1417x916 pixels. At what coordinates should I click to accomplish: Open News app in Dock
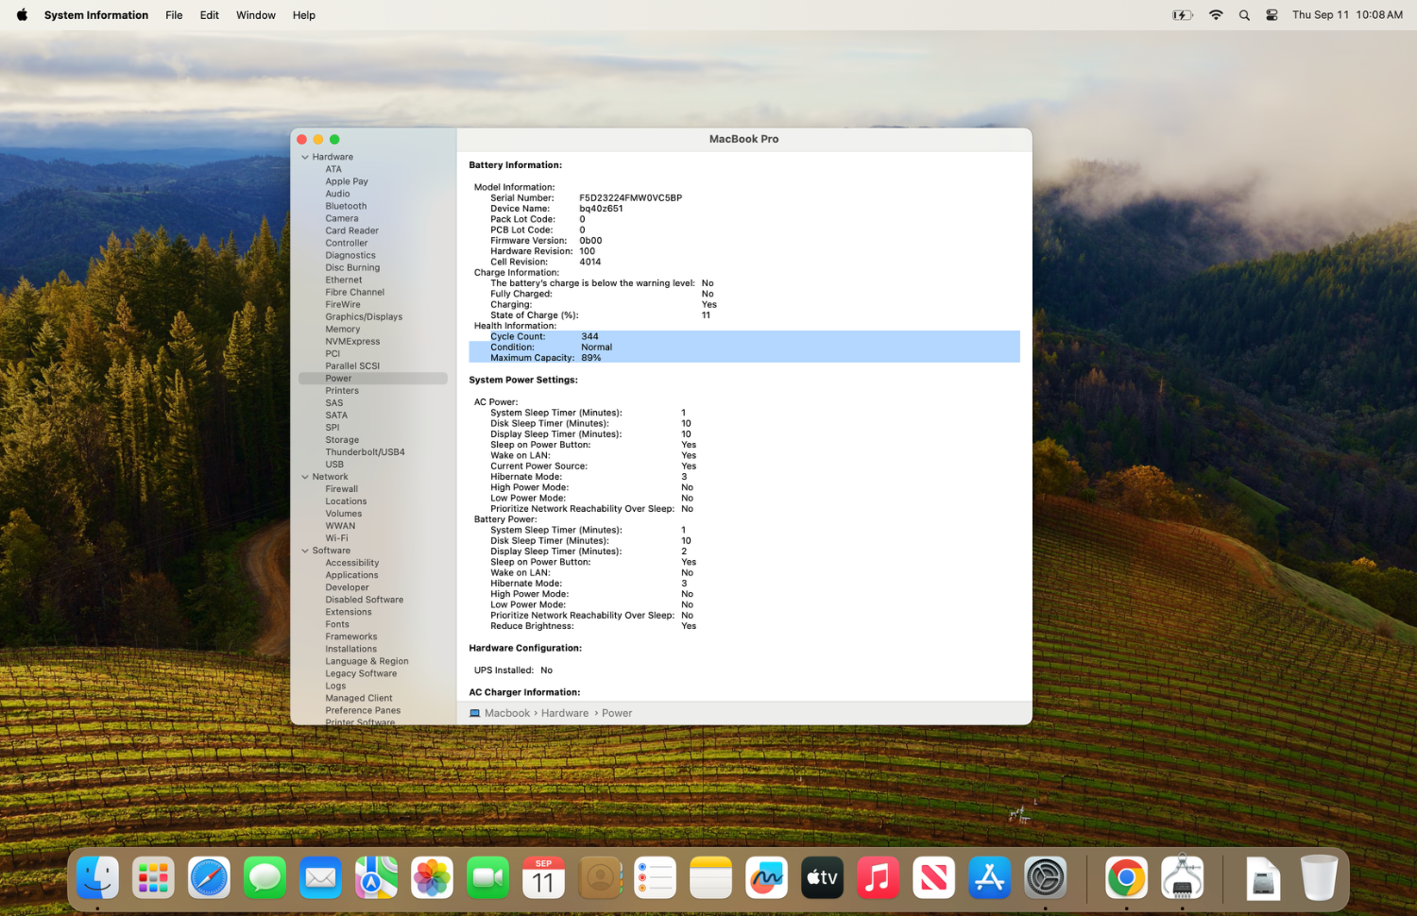pyautogui.click(x=933, y=877)
